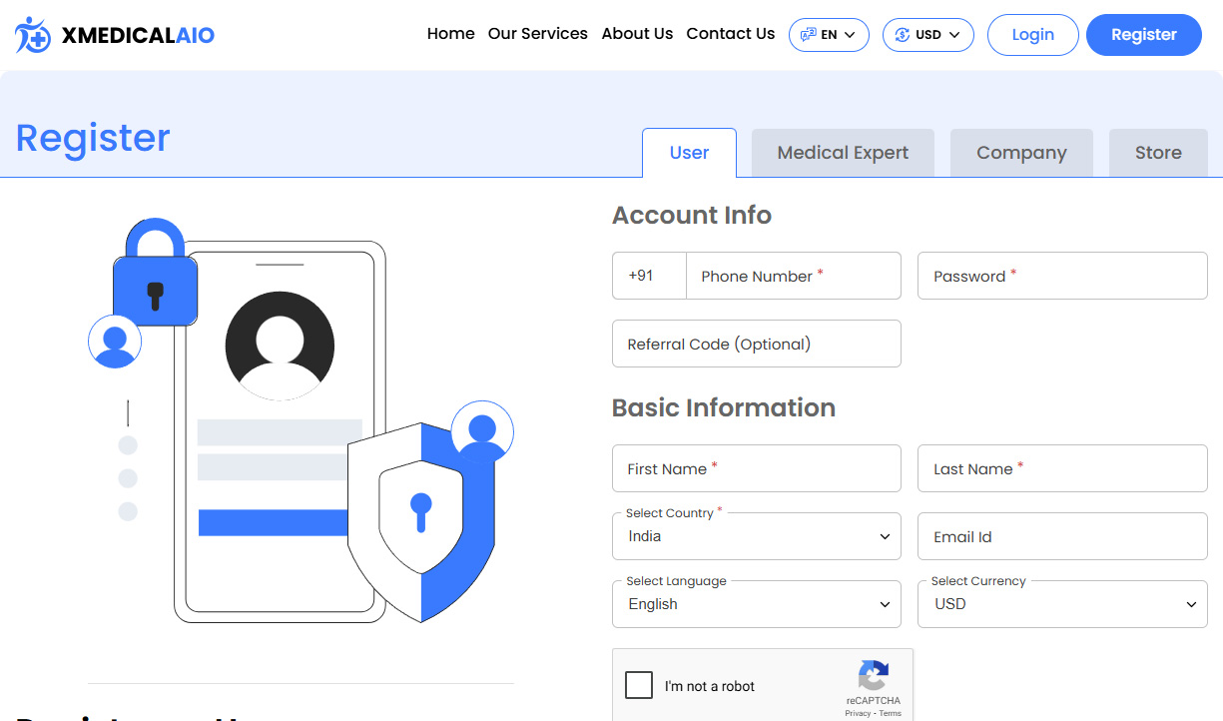Select the Store tab

1157,153
